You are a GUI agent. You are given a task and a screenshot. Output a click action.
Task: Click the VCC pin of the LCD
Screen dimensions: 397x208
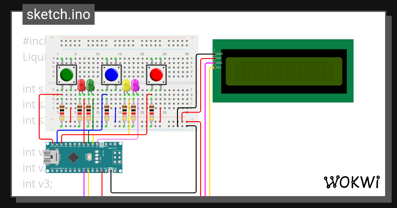point(215,58)
